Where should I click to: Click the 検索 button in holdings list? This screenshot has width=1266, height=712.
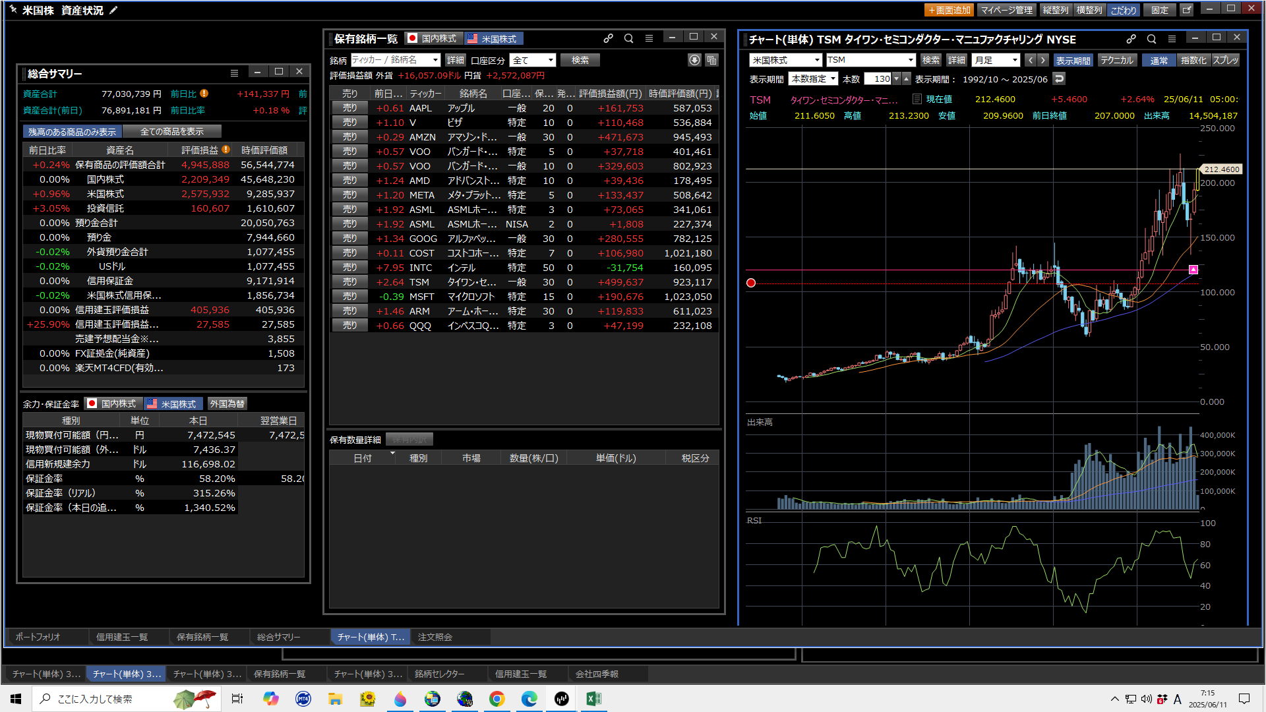point(580,60)
